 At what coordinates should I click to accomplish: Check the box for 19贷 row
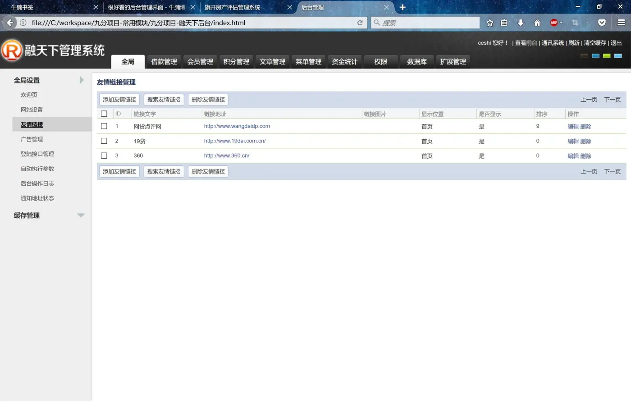coord(104,141)
